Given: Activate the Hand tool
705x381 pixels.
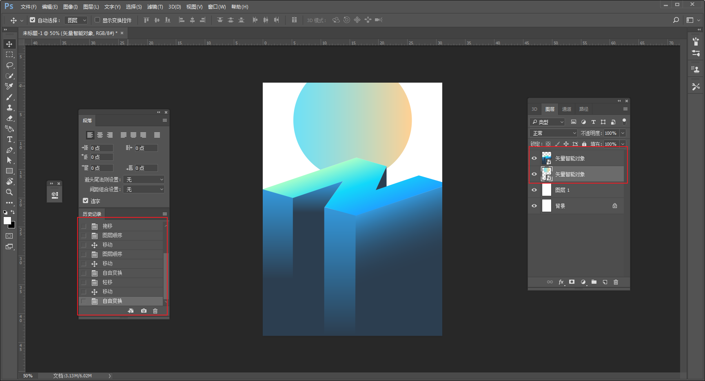Looking at the screenshot, I should [9, 182].
